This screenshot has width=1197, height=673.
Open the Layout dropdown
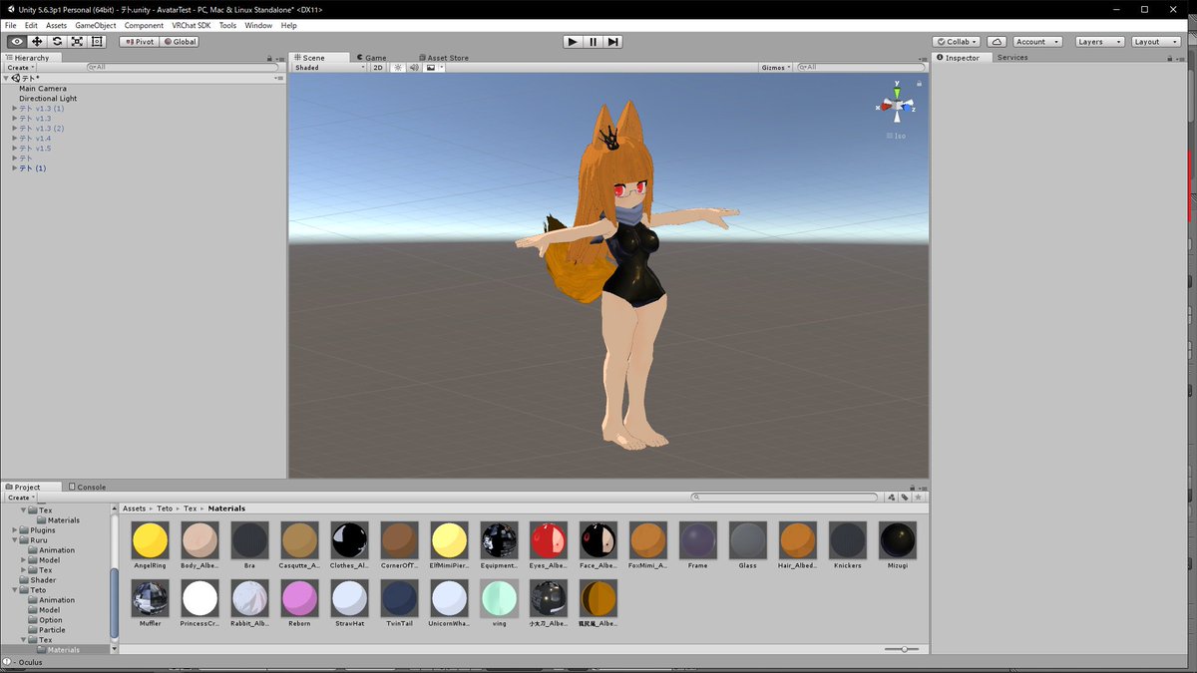1155,42
